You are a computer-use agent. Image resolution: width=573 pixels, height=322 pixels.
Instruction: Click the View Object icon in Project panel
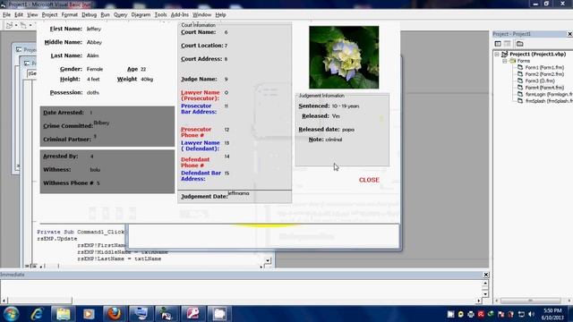(508, 44)
